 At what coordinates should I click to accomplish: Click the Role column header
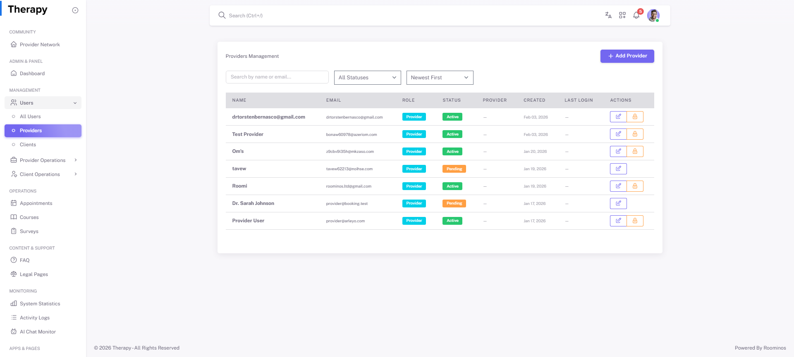tap(409, 100)
